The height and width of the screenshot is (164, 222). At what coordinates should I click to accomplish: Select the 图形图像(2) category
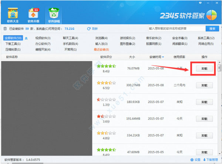coord(128,44)
